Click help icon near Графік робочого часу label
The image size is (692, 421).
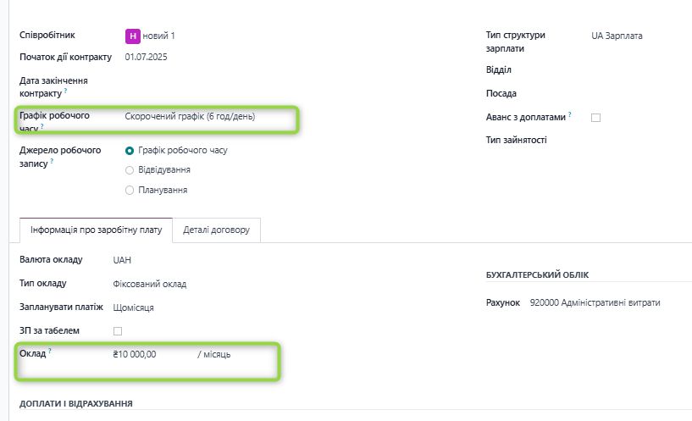coord(42,127)
